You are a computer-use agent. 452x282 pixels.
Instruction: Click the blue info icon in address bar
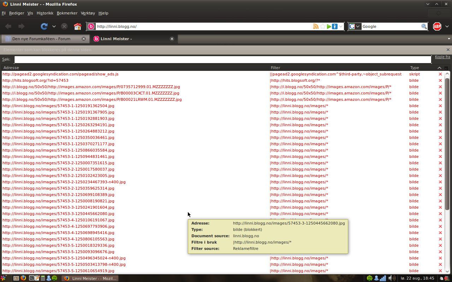coord(335,26)
